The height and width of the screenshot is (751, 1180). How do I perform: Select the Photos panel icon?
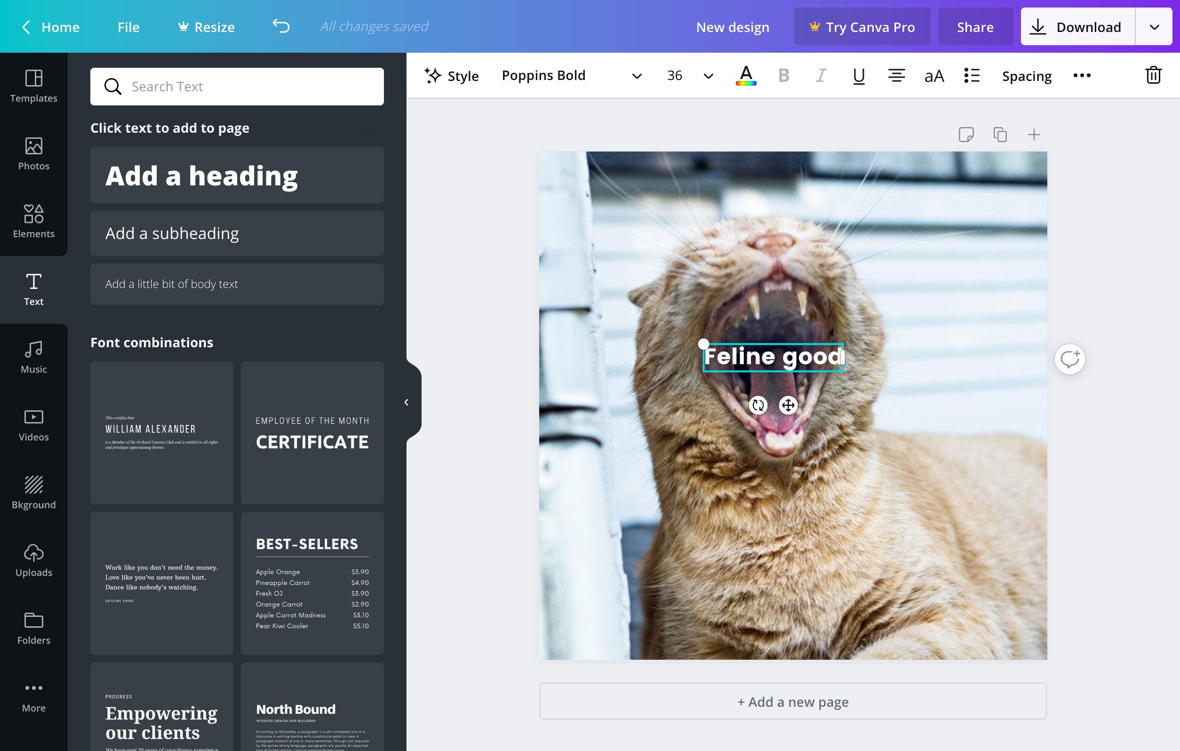point(34,152)
